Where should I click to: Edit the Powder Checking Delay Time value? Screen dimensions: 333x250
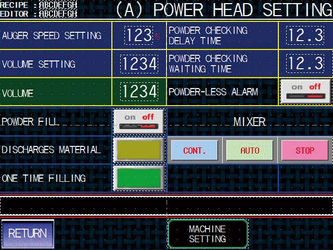(x=305, y=36)
